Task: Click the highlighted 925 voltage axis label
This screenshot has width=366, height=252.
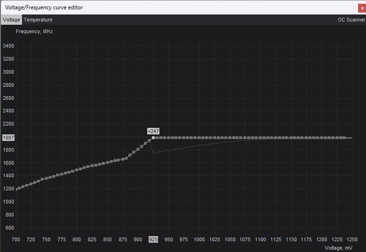Action: coord(153,239)
